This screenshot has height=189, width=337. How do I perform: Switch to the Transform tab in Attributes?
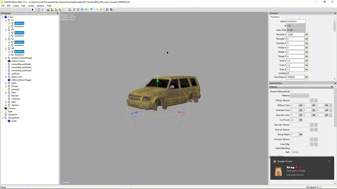(x=275, y=17)
